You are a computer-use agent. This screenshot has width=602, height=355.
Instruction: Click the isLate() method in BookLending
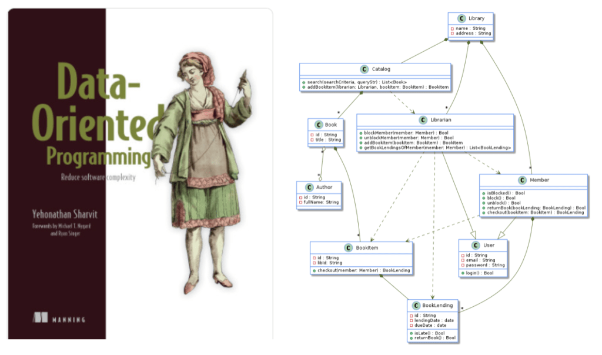point(429,333)
